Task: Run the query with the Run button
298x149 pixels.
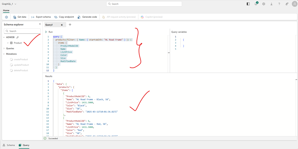Action: click(49, 32)
